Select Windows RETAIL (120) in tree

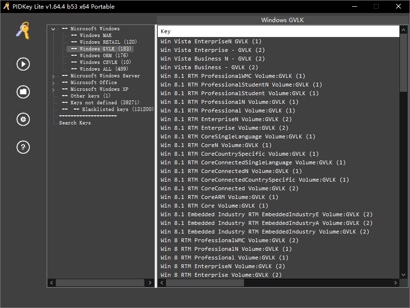[108, 42]
